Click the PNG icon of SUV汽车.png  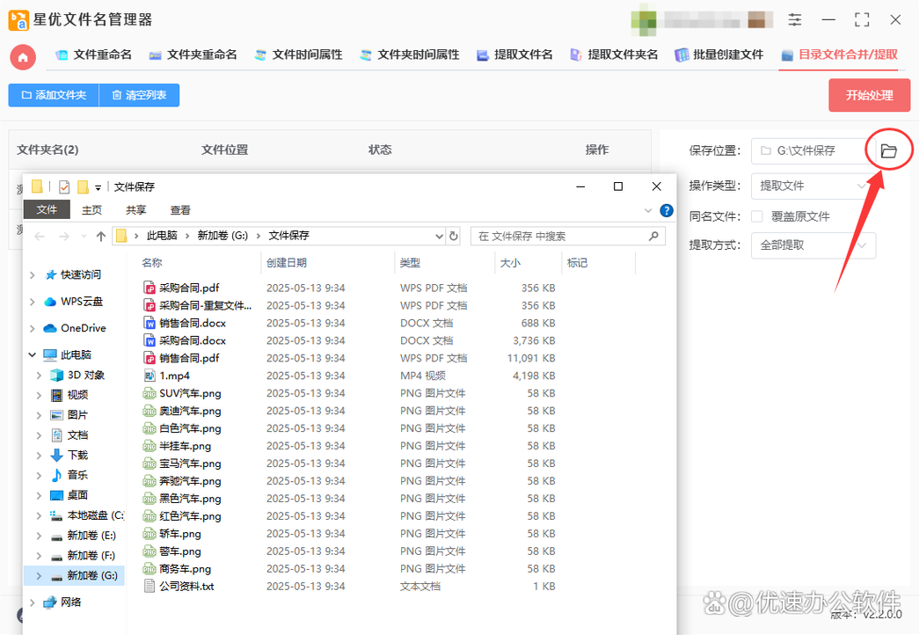point(150,393)
